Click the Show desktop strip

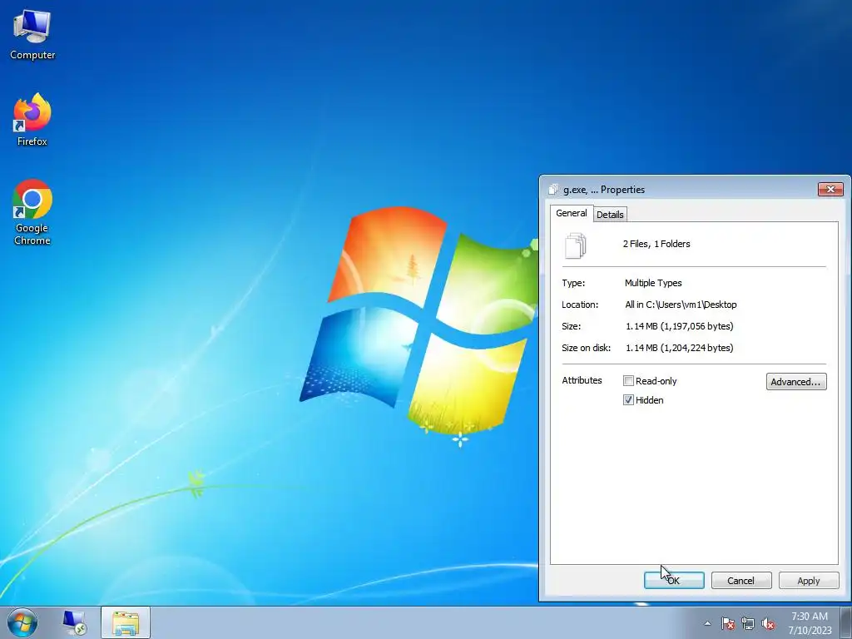tap(846, 622)
